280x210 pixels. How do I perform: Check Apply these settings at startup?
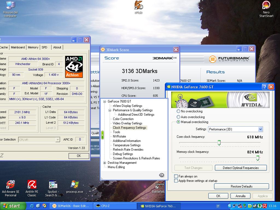(176, 180)
